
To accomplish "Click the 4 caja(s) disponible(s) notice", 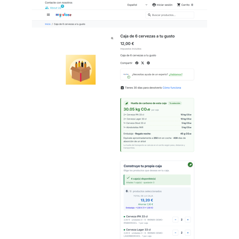I will [x=157, y=180].
